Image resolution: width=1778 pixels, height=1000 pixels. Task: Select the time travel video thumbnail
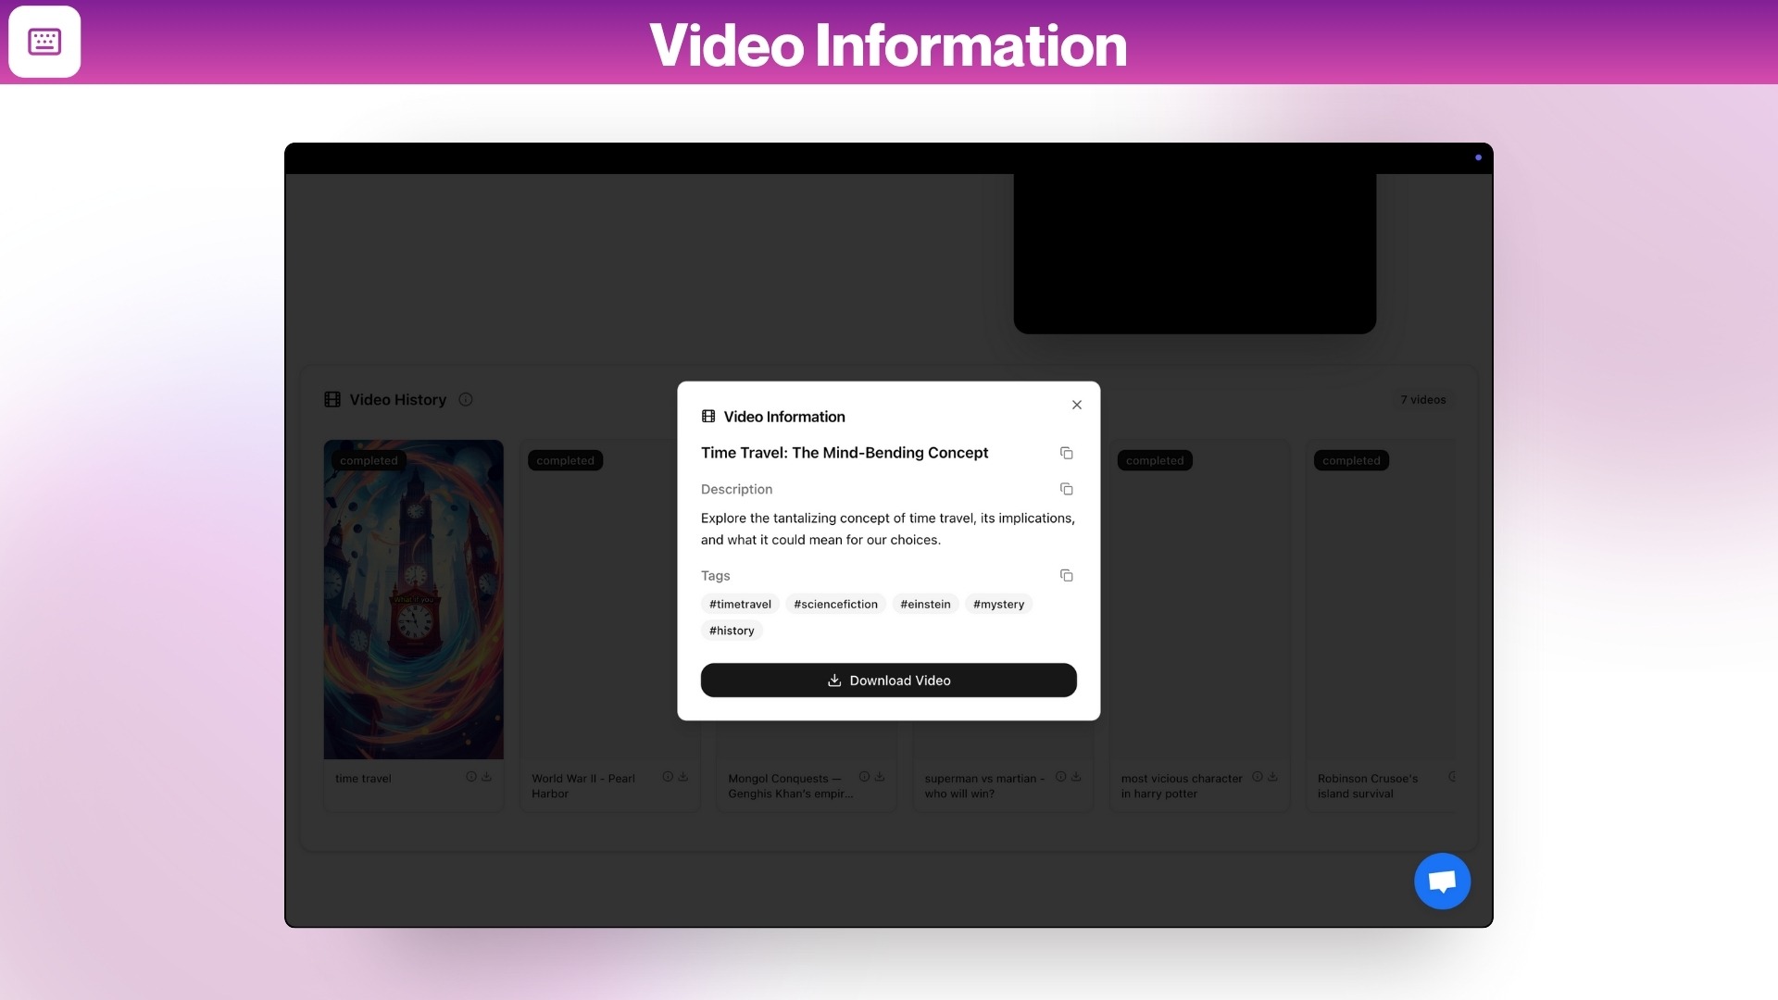[x=413, y=599]
